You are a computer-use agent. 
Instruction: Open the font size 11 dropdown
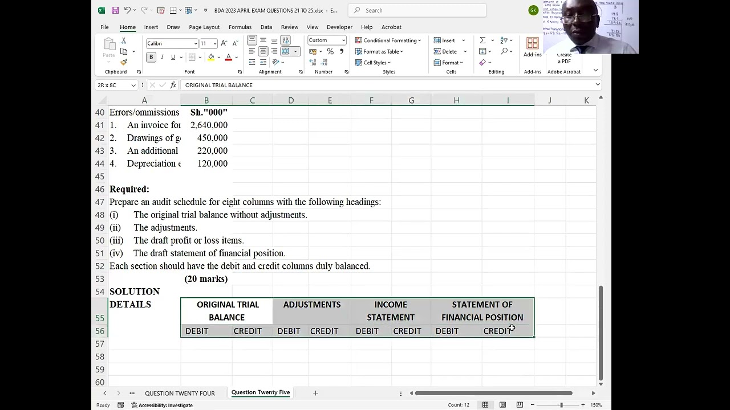click(x=215, y=43)
